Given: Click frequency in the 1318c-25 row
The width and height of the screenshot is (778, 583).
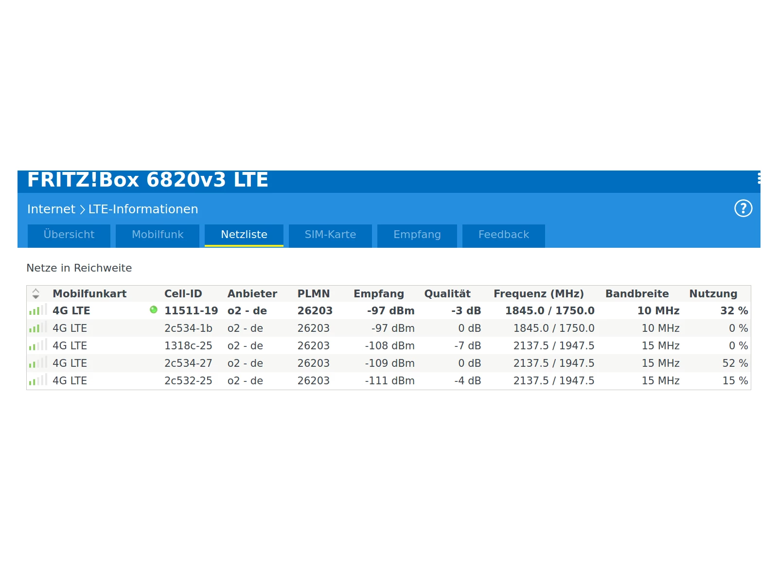Looking at the screenshot, I should click(554, 345).
